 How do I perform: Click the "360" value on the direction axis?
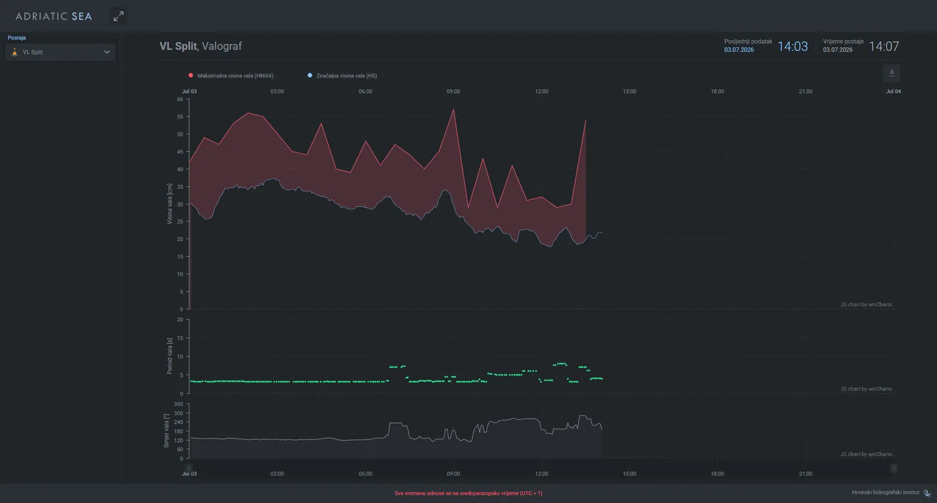tap(178, 404)
